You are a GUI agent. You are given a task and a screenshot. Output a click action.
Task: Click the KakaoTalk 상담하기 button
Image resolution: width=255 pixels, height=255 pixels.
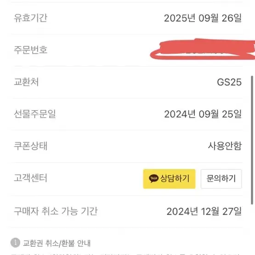(169, 179)
